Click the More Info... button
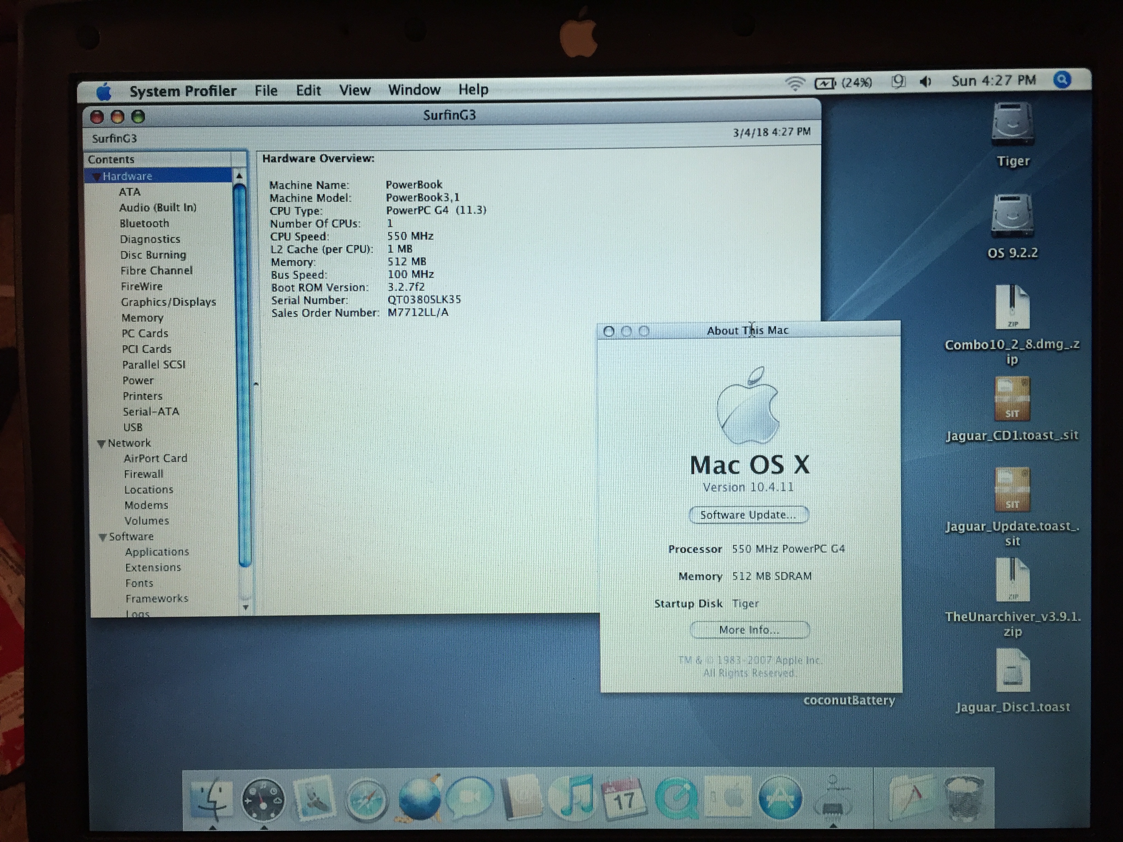Screen dimensions: 1123x842 click(749, 630)
